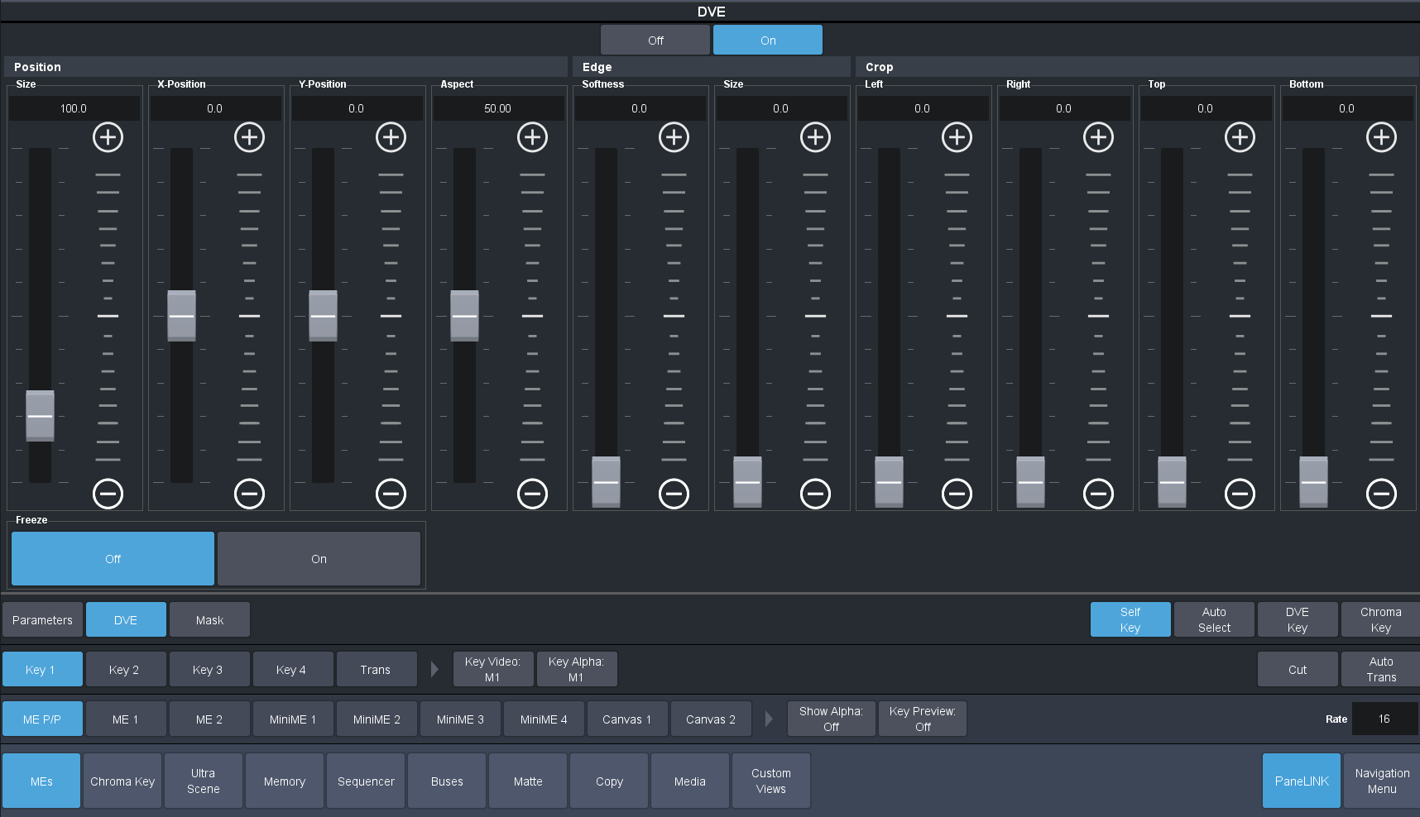Expand the arrow after Trans button

coord(434,669)
